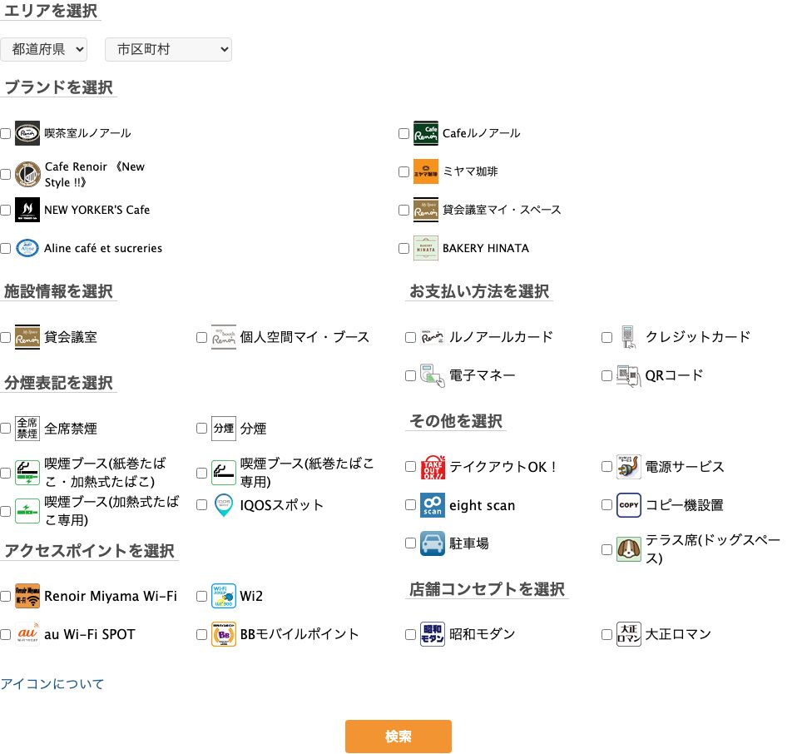The width and height of the screenshot is (797, 754).
Task: Click the 個人空間マイ・ブース icon
Action: click(x=224, y=337)
